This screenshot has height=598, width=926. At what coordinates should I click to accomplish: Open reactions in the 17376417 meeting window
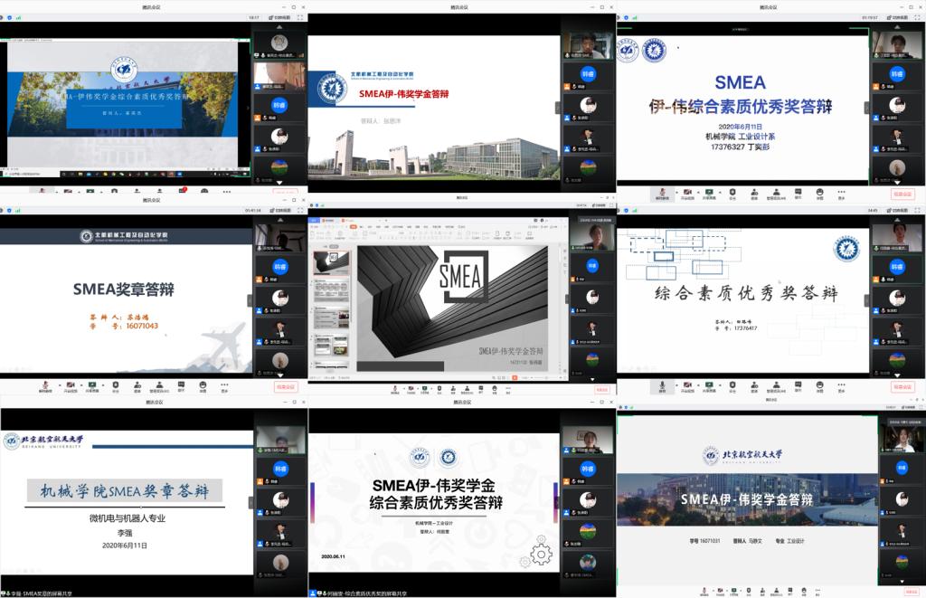tap(819, 386)
